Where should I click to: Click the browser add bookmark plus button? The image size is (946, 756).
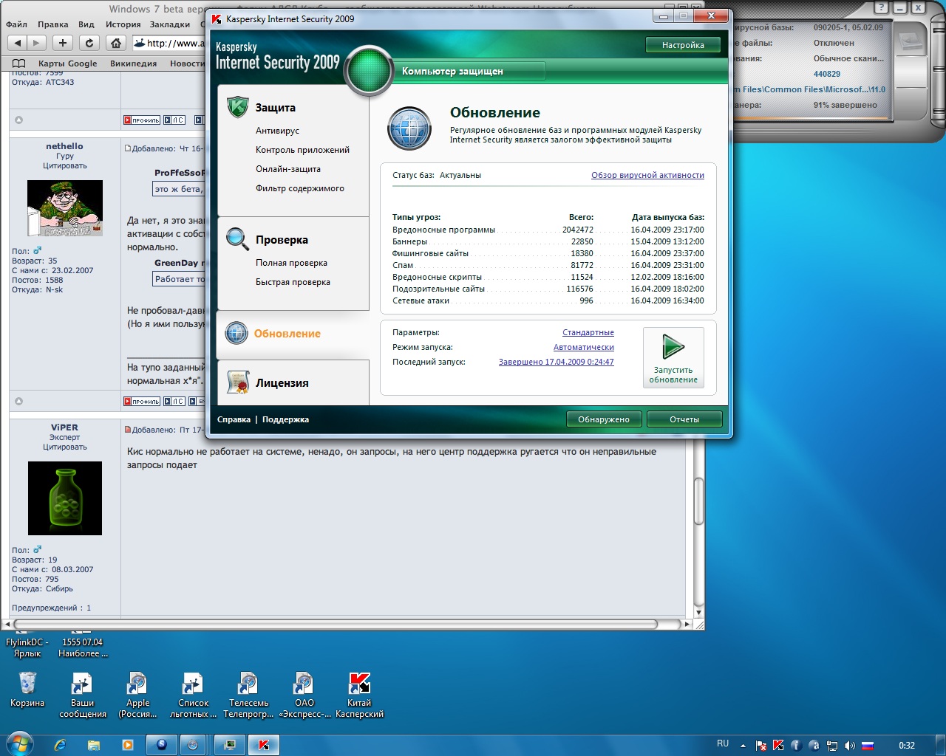click(x=62, y=43)
